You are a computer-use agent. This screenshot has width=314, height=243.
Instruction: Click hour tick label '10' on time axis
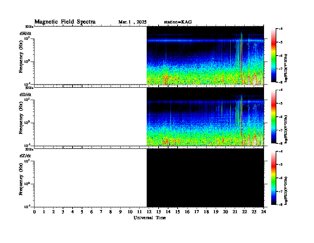130,212
